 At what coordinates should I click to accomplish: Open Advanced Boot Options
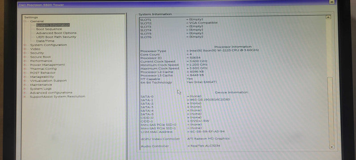56,33
